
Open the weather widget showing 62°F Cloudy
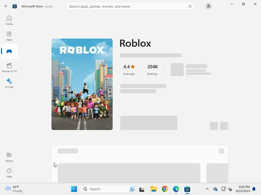pos(14,189)
